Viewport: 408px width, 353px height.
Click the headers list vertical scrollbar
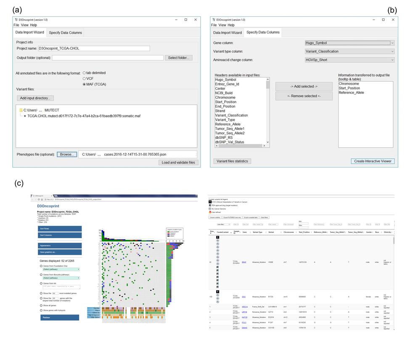[x=268, y=111]
